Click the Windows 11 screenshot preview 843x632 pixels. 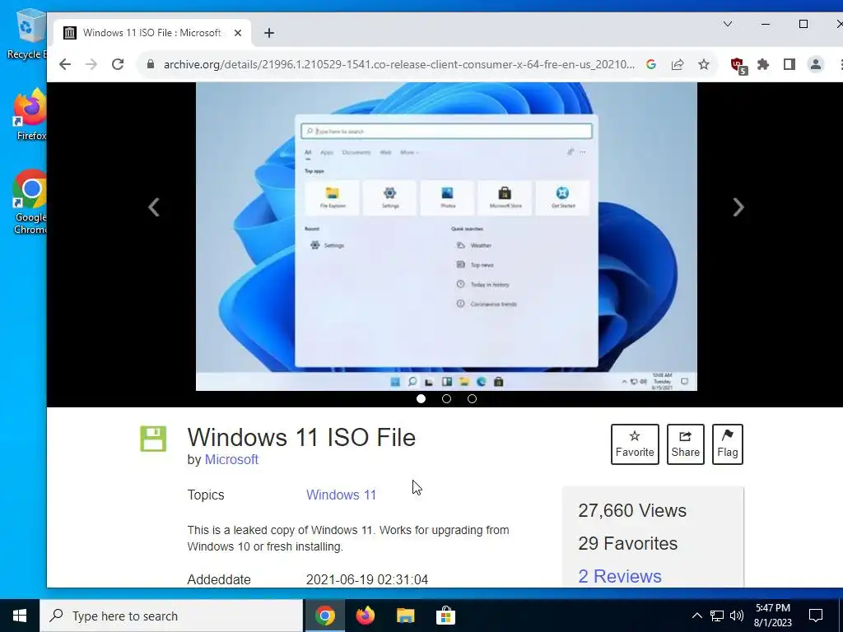446,236
